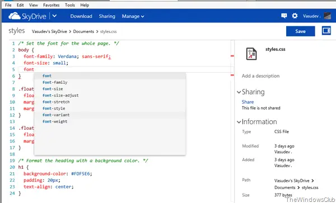The width and height of the screenshot is (336, 203).
Task: Click the Vasudev profile picture
Action: pyautogui.click(x=327, y=16)
